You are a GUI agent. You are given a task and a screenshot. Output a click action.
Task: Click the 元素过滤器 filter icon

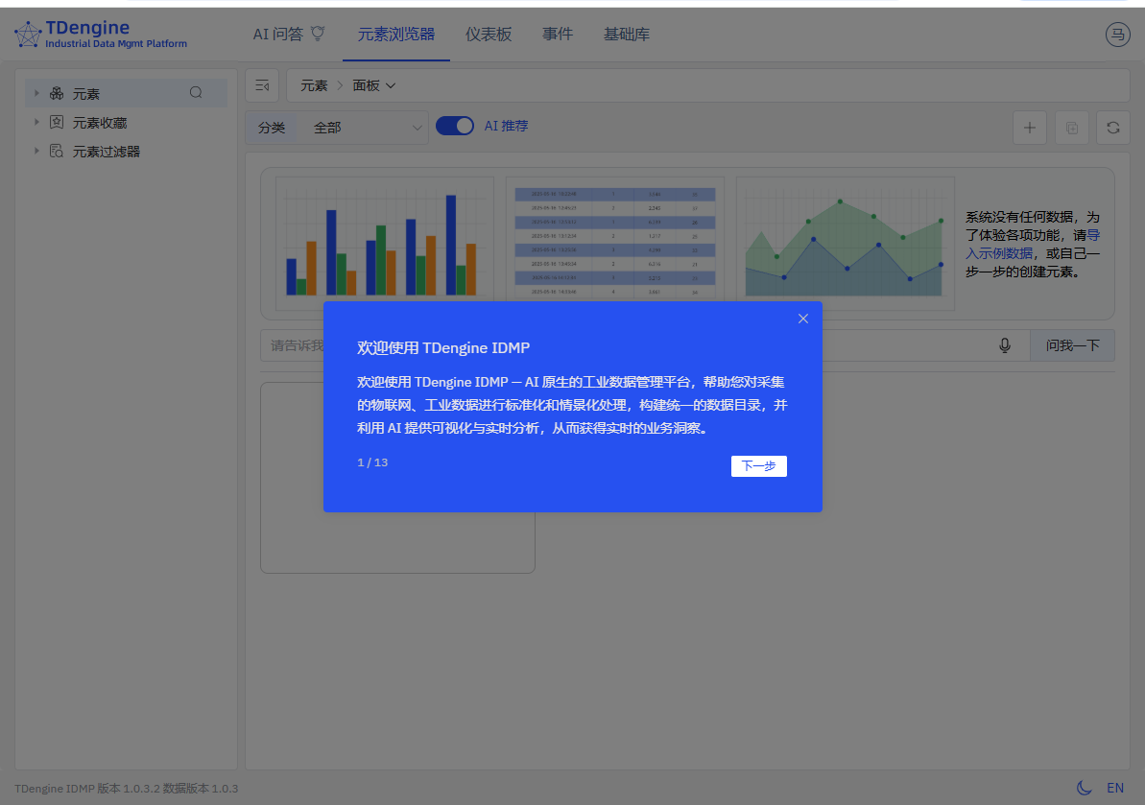click(x=57, y=151)
